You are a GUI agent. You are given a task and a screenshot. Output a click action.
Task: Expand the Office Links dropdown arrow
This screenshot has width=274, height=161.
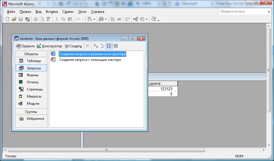point(94,19)
